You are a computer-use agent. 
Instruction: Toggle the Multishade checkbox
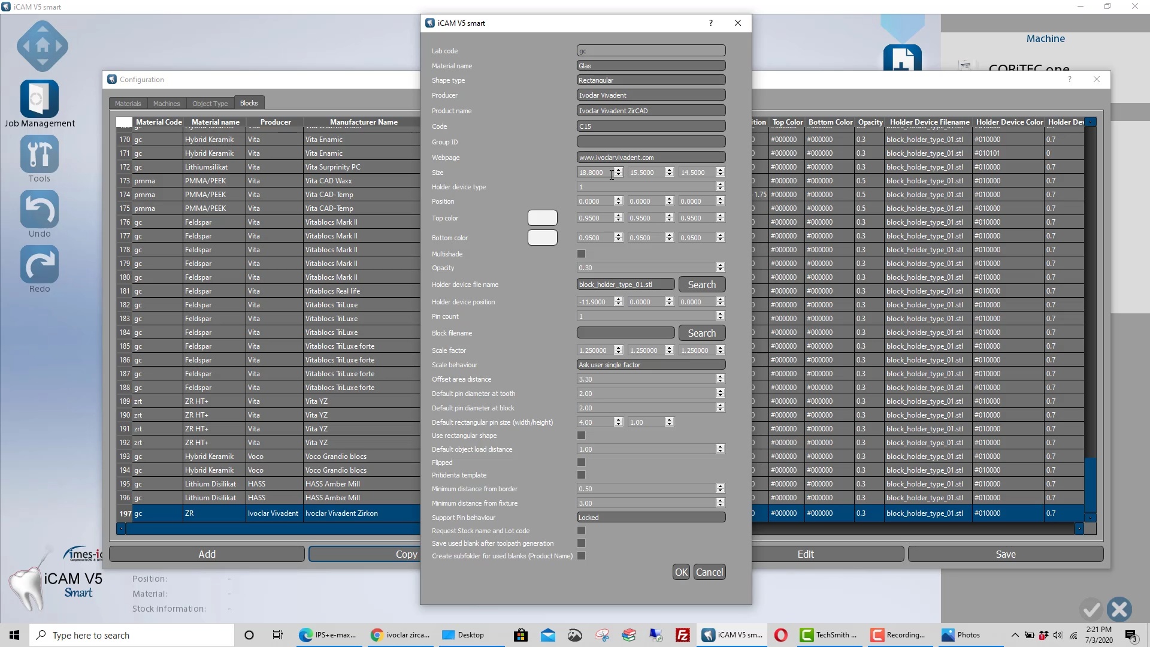coord(581,254)
